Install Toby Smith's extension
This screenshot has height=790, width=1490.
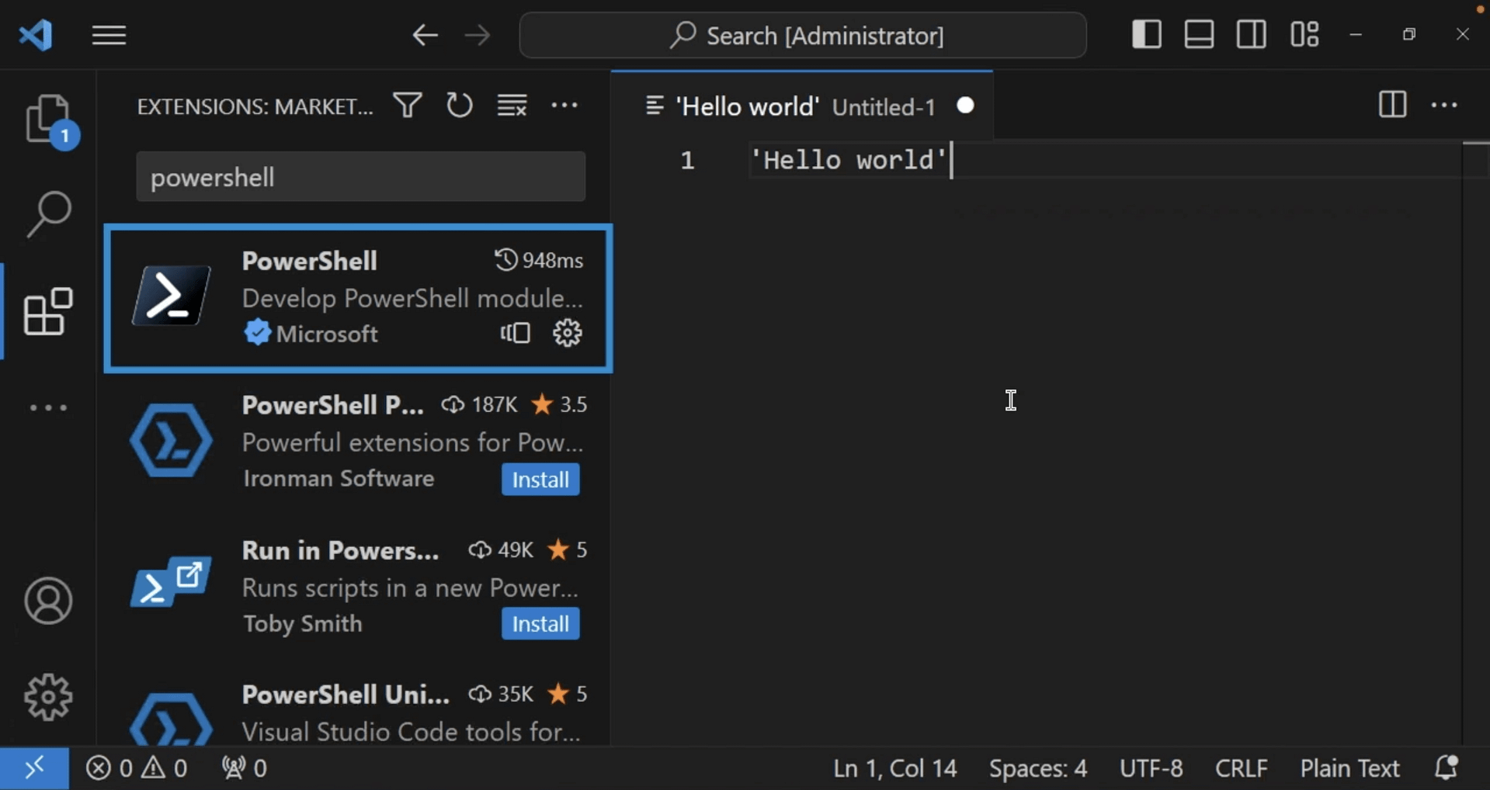coord(540,624)
